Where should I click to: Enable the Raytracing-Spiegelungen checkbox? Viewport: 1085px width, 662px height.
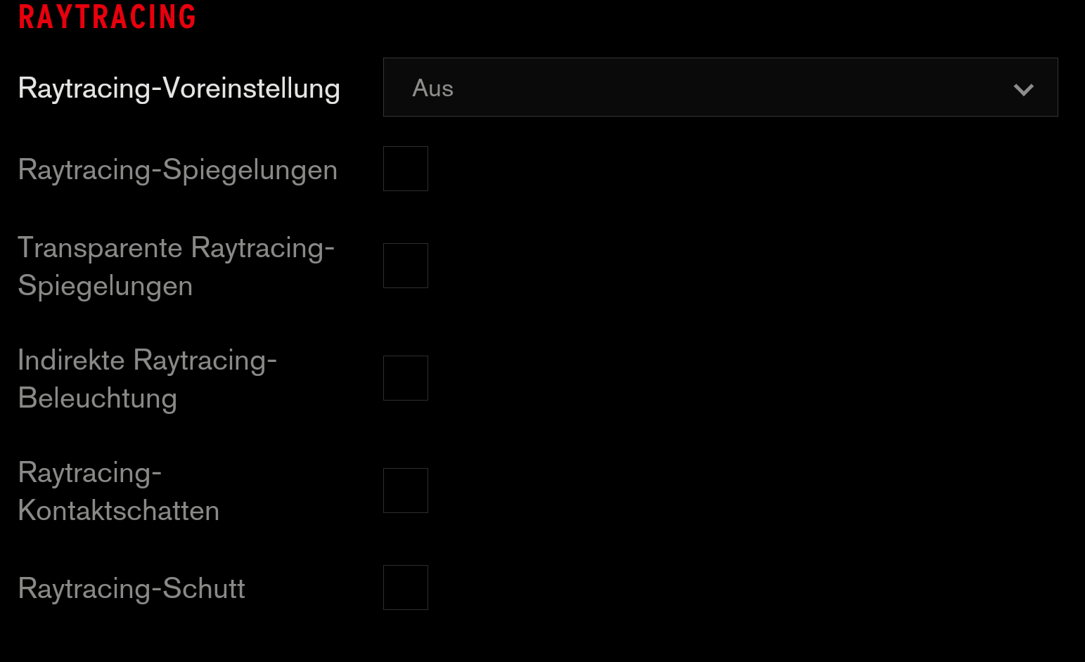(406, 169)
